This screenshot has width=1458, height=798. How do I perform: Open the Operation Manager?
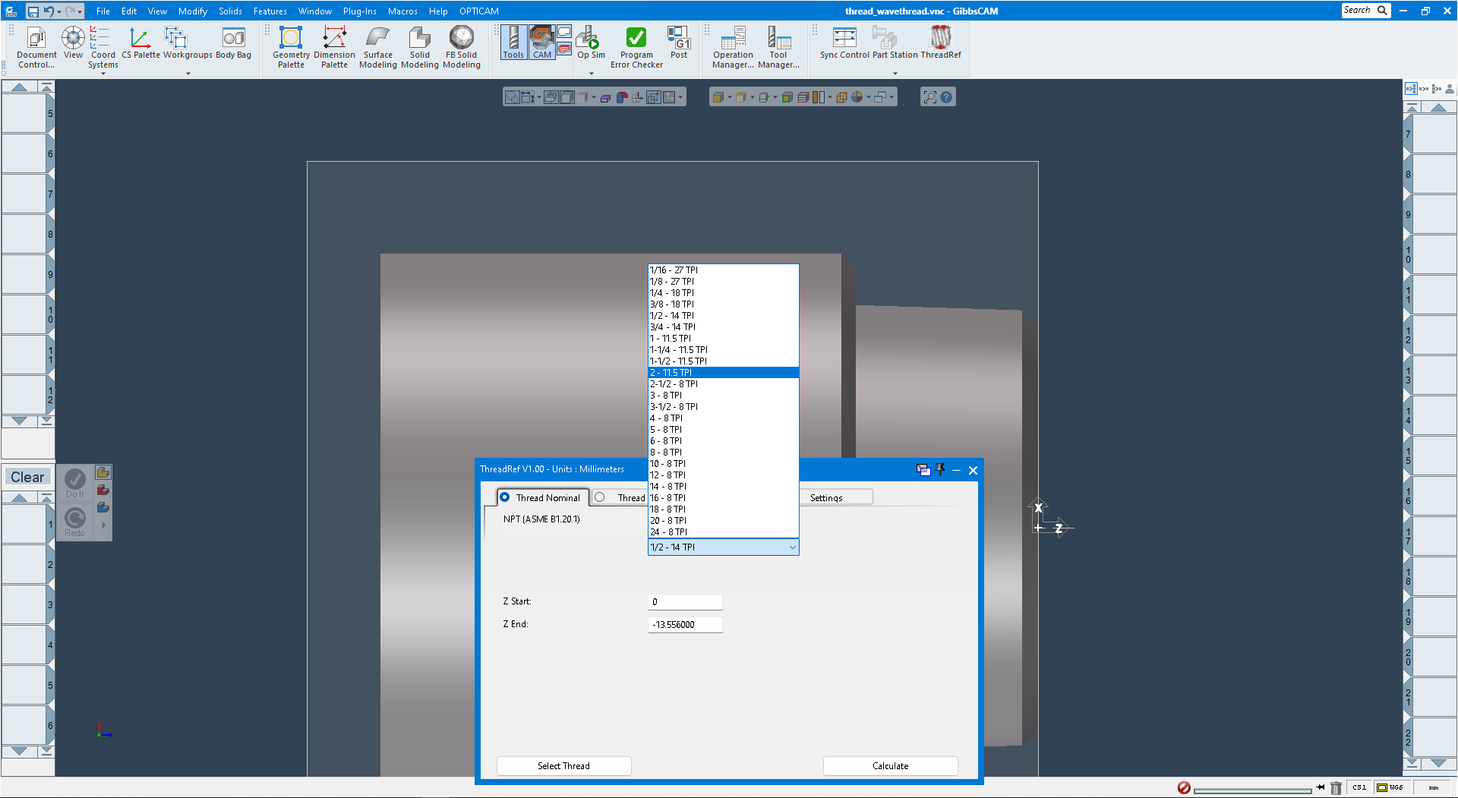731,46
